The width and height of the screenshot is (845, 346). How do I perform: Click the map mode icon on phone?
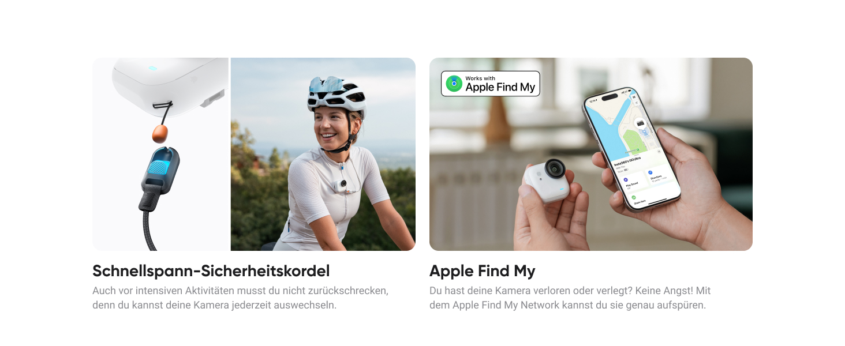[x=634, y=97]
